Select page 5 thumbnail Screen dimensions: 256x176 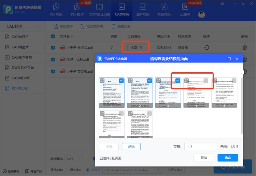[224, 93]
